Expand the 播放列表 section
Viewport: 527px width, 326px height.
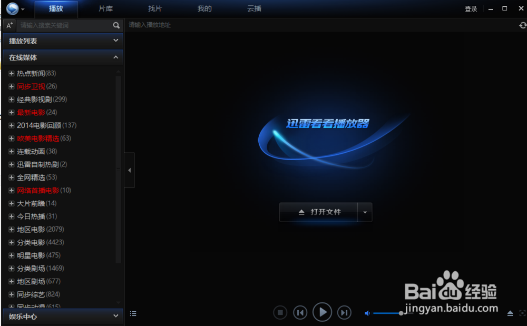click(63, 41)
